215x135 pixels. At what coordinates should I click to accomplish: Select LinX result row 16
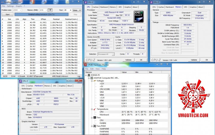pyautogui.click(x=40, y=63)
